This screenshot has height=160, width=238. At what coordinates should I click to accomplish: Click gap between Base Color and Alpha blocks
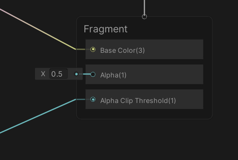point(144,62)
